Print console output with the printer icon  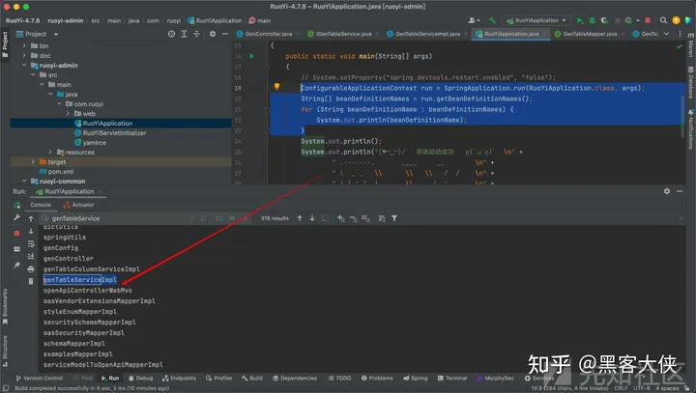point(31,268)
